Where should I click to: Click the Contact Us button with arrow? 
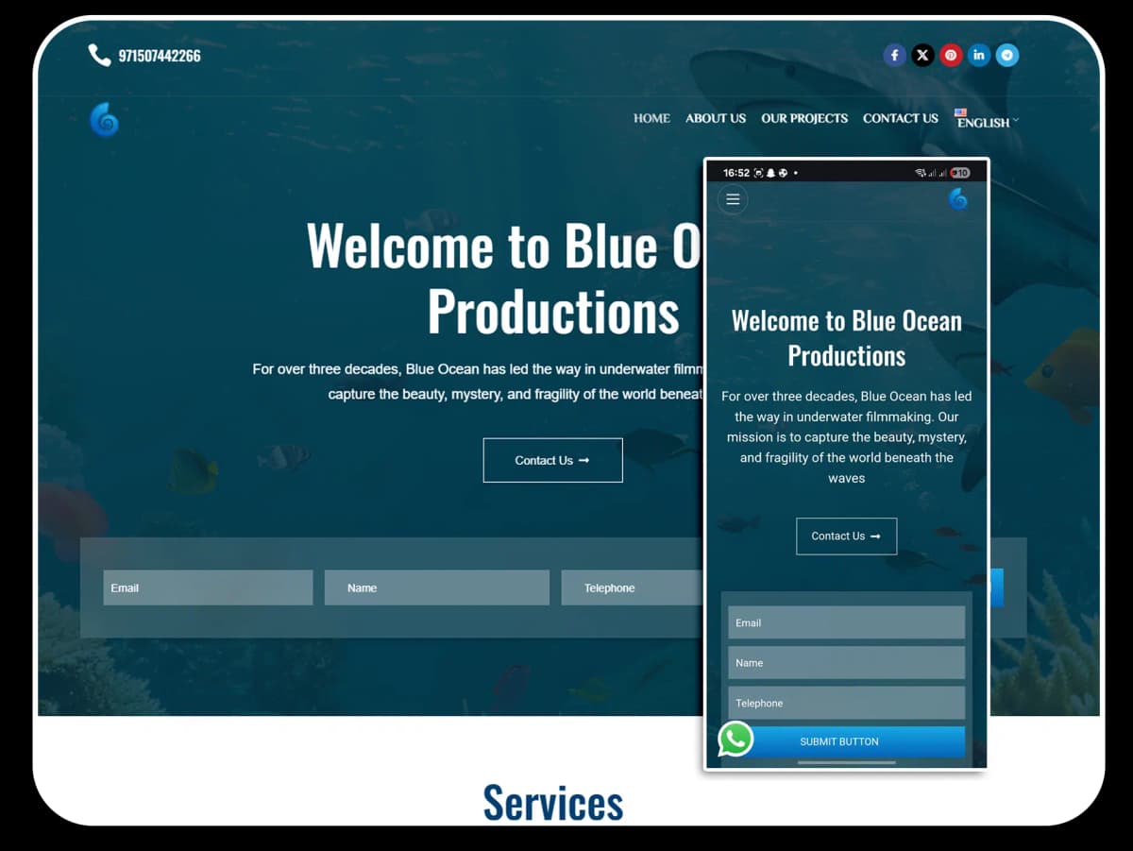[x=552, y=460]
